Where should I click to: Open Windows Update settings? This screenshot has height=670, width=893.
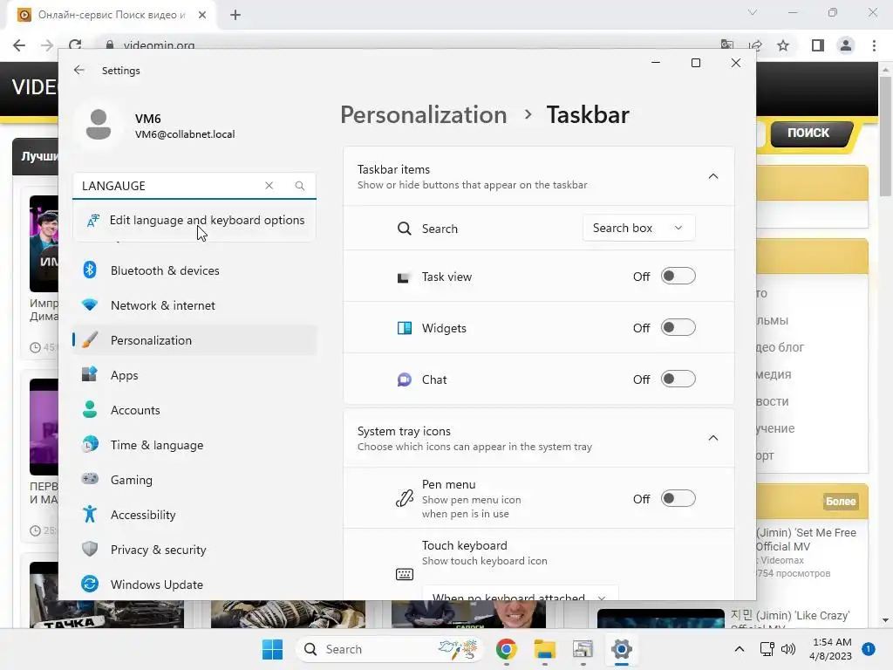[194, 585]
